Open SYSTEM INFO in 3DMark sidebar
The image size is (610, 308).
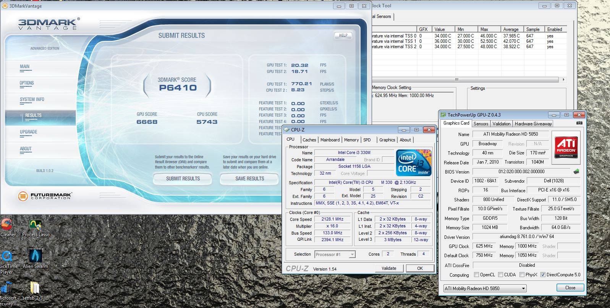pyautogui.click(x=32, y=100)
